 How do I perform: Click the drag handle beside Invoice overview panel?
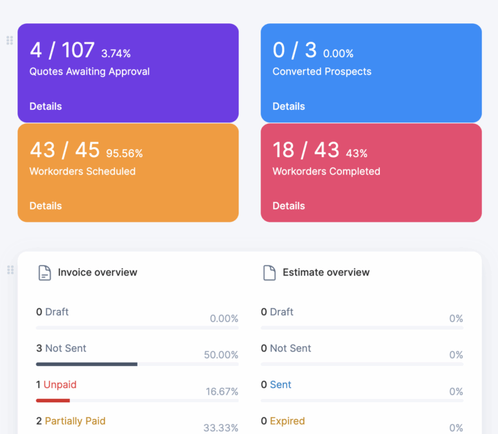[10, 269]
